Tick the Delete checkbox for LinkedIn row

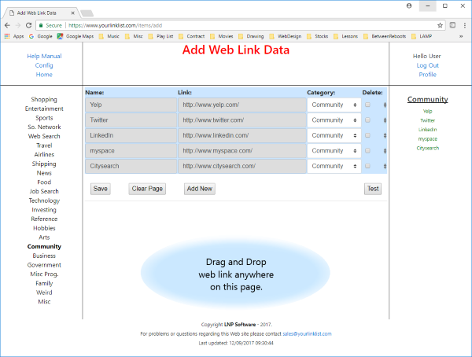[x=367, y=135]
